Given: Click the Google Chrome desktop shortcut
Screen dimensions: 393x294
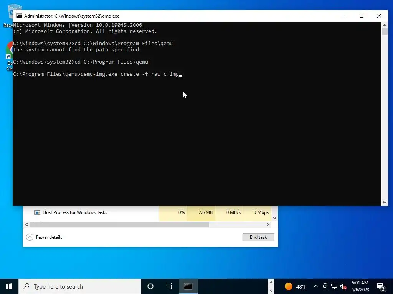Looking at the screenshot, I should (9, 56).
